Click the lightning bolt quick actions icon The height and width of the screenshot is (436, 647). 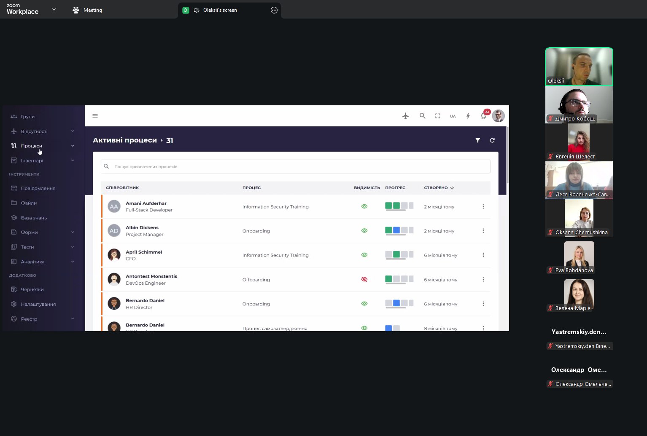click(468, 116)
